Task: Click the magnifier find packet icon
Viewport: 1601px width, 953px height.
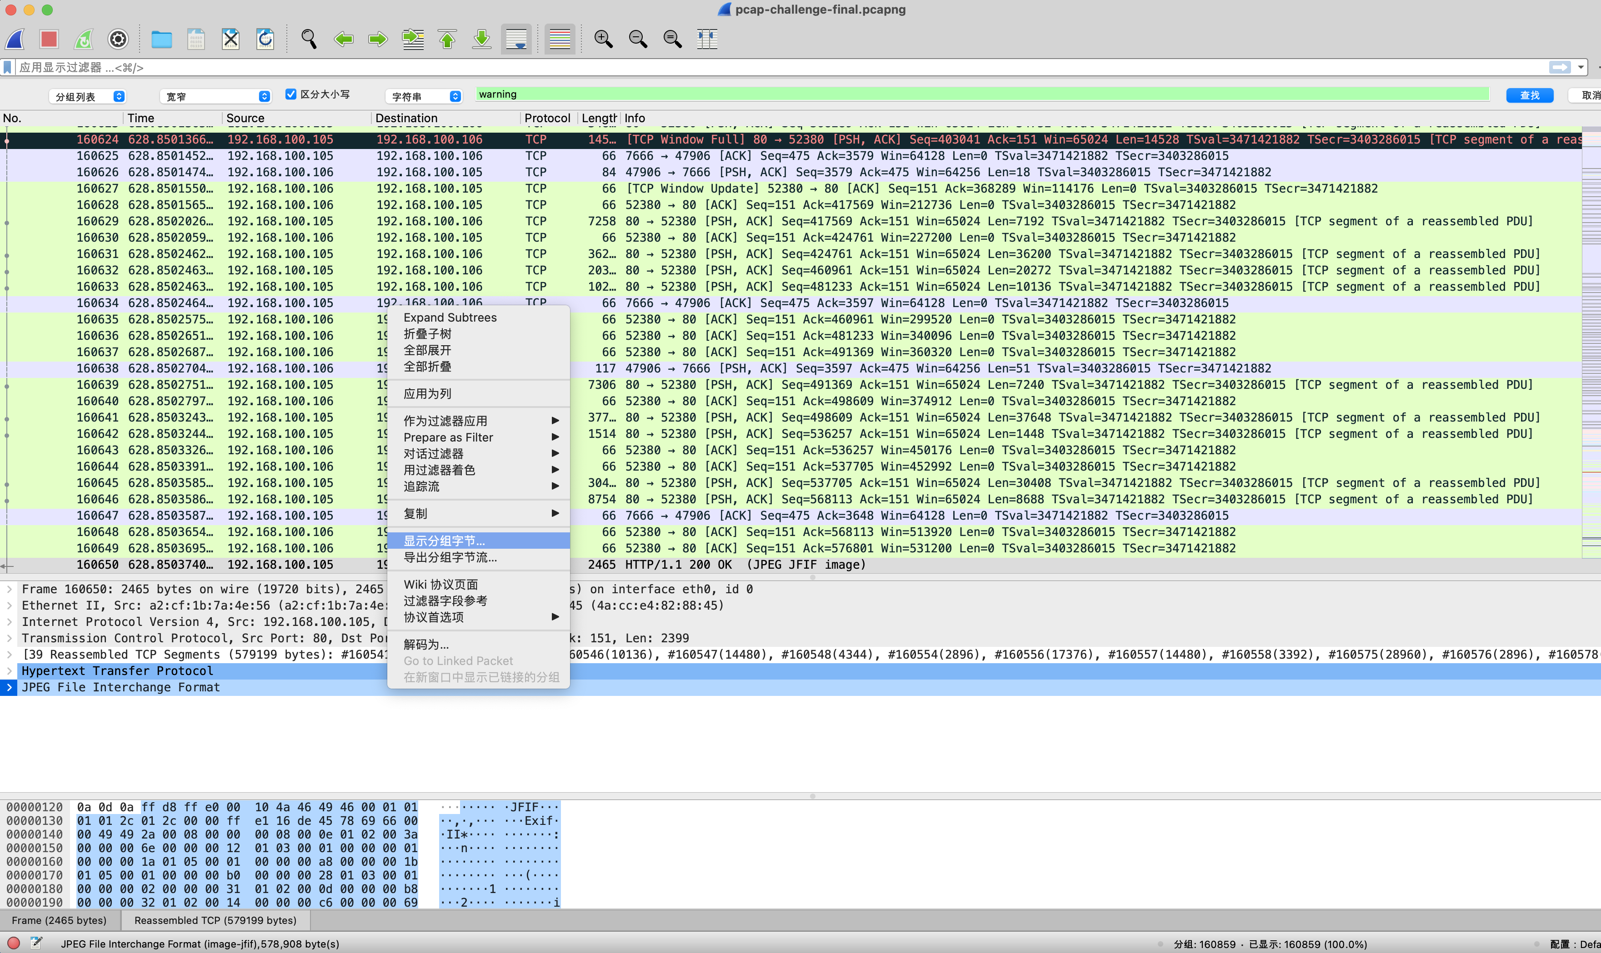Action: [x=309, y=40]
